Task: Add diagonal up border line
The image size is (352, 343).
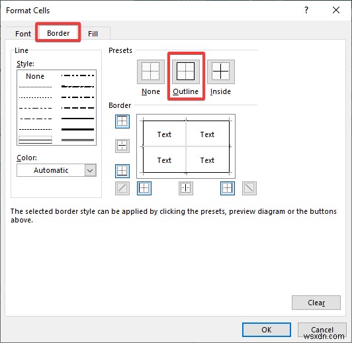Action: pyautogui.click(x=122, y=188)
